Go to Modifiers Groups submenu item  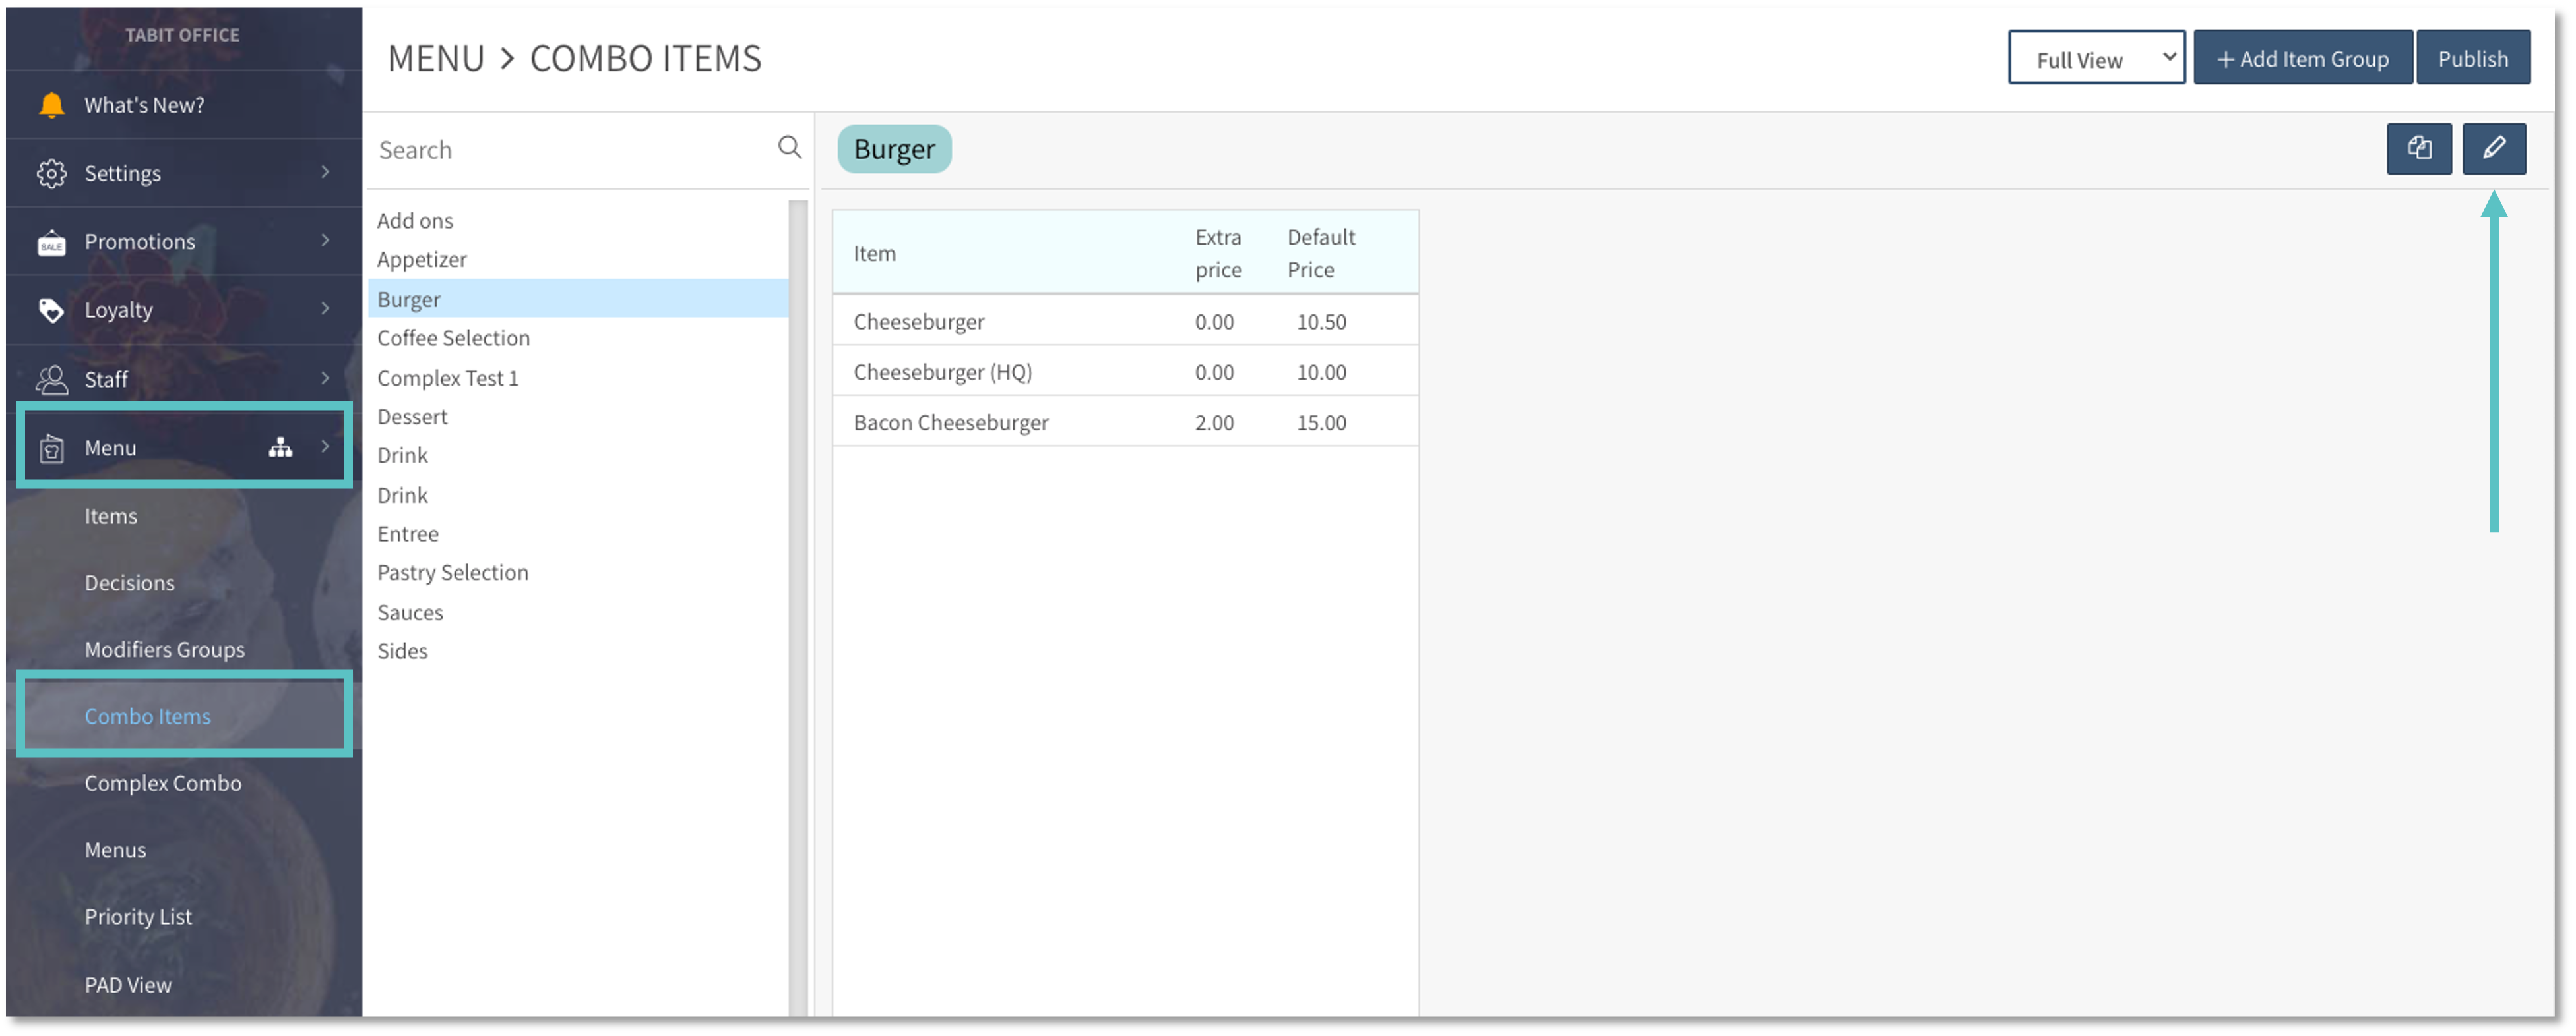[x=164, y=649]
